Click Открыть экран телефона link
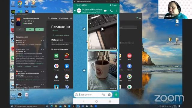The image size is (192, 108). (x=61, y=35)
